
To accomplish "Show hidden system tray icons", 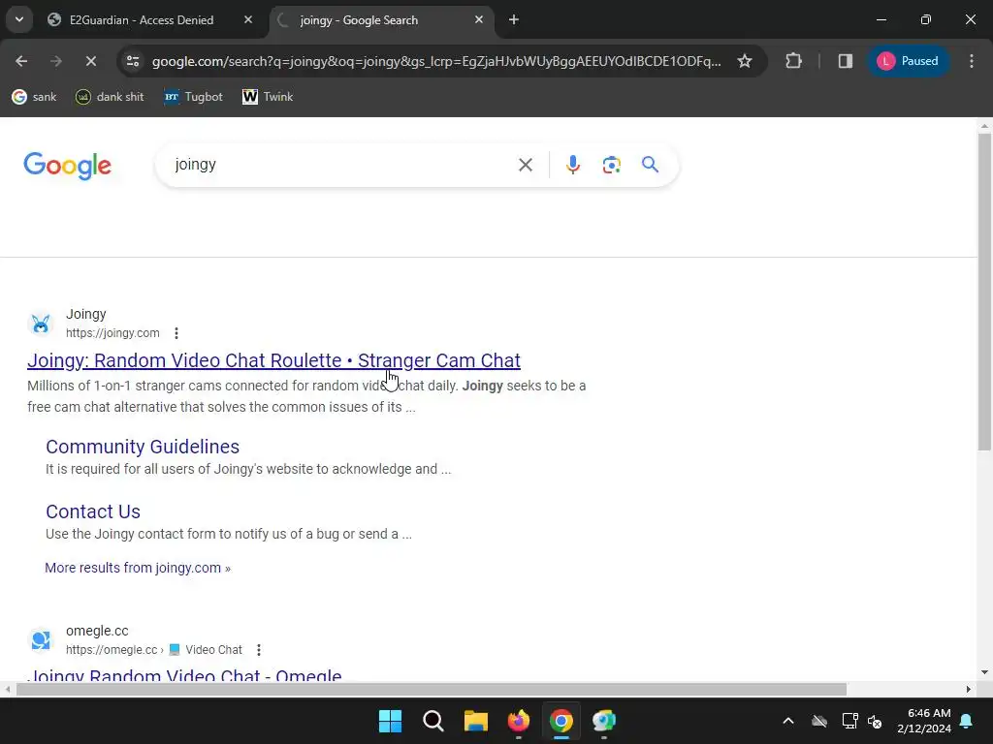I will [788, 721].
